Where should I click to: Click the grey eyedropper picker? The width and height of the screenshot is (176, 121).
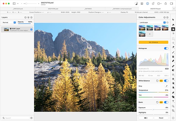click(x=166, y=86)
